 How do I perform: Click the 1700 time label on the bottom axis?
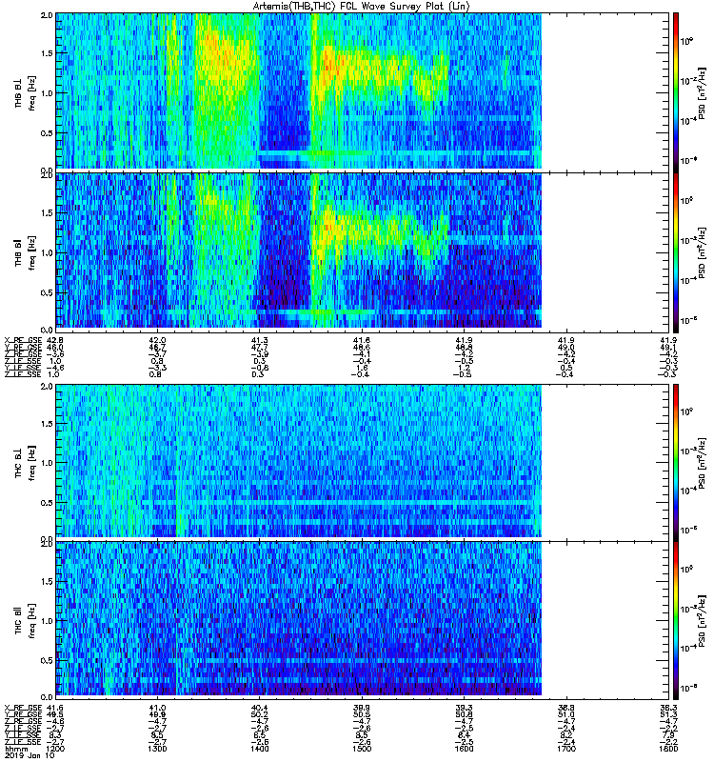566,749
